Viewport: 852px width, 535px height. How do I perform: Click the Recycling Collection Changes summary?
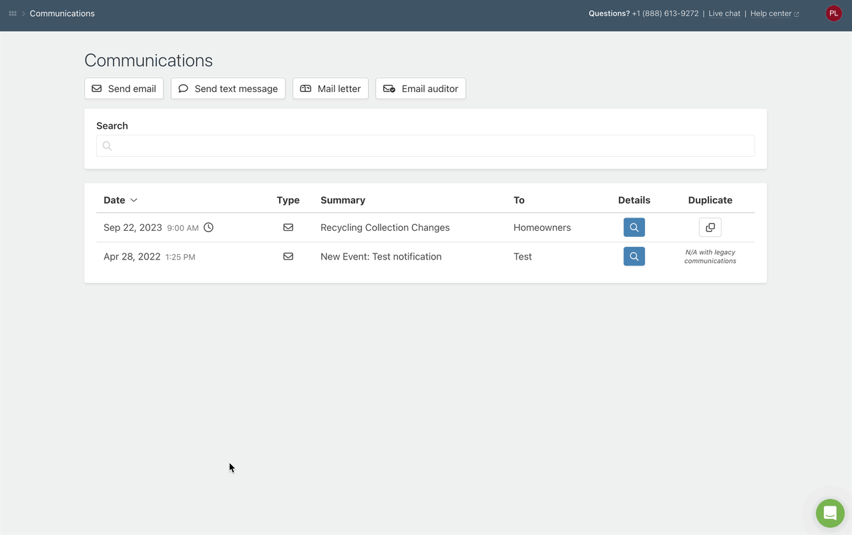pyautogui.click(x=385, y=227)
